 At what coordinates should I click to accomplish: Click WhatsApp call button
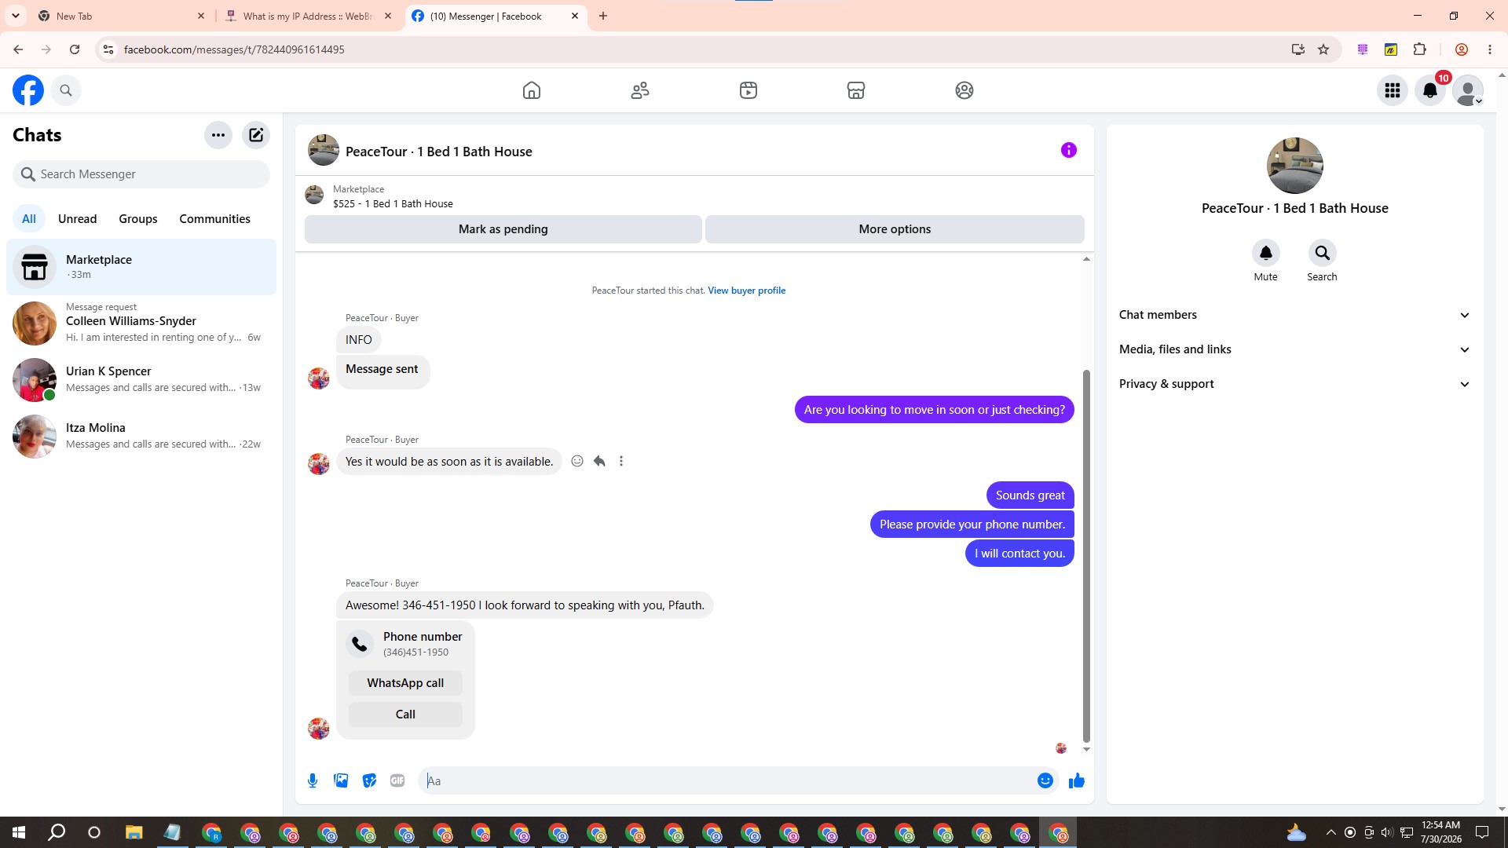click(x=405, y=683)
